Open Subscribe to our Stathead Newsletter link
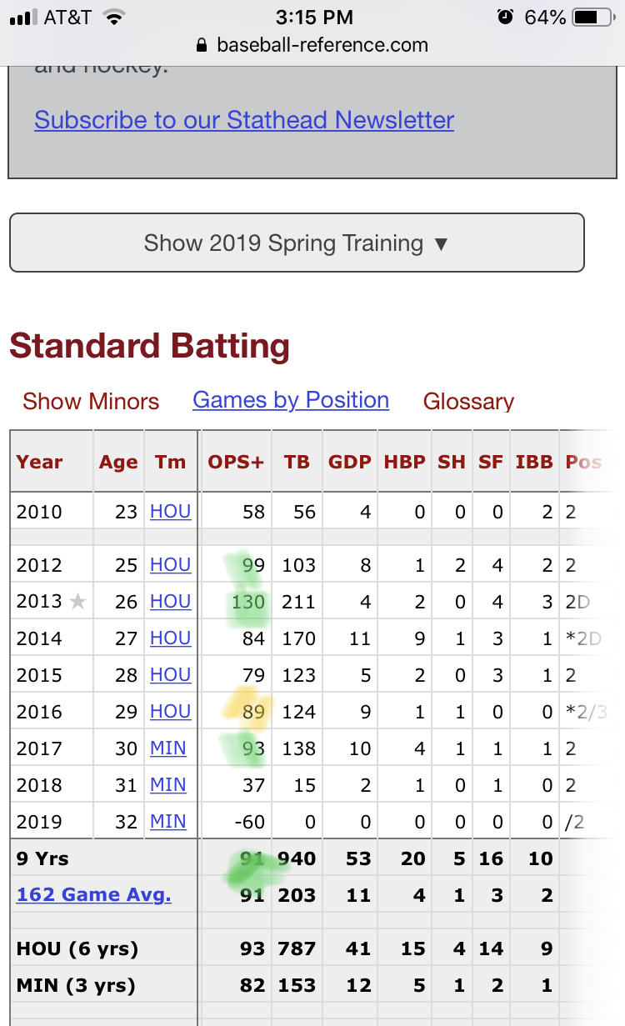The height and width of the screenshot is (1026, 625). click(x=244, y=120)
